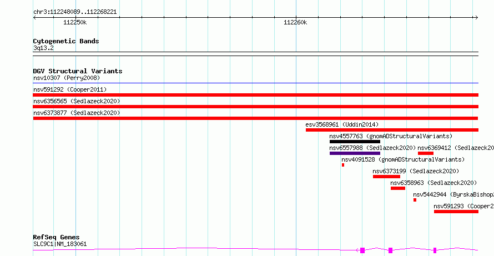Open the nsv591293 label
Viewport: 494px width, 256px height.
464,206
